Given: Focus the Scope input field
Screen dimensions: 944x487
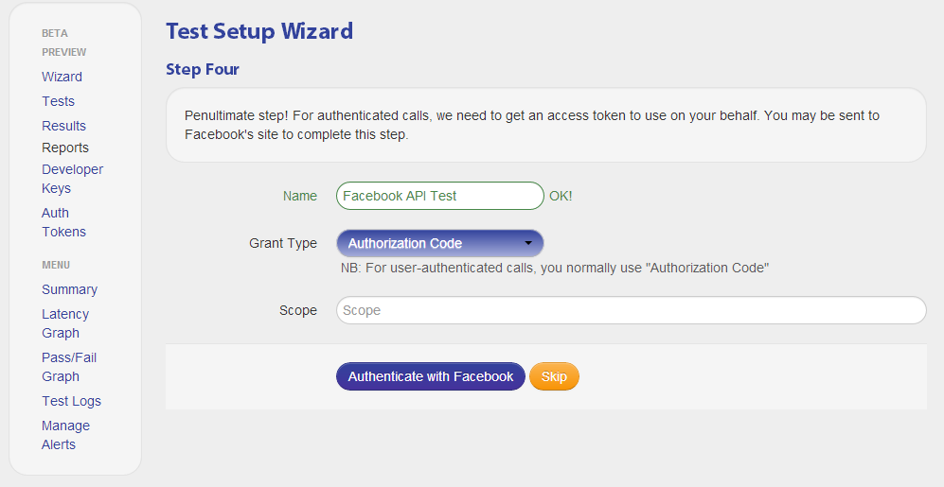Looking at the screenshot, I should tap(631, 310).
